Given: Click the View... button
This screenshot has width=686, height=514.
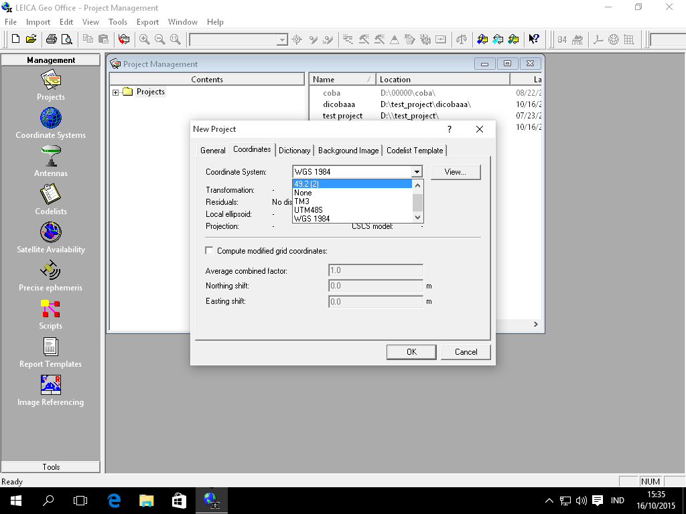Looking at the screenshot, I should pyautogui.click(x=456, y=172).
